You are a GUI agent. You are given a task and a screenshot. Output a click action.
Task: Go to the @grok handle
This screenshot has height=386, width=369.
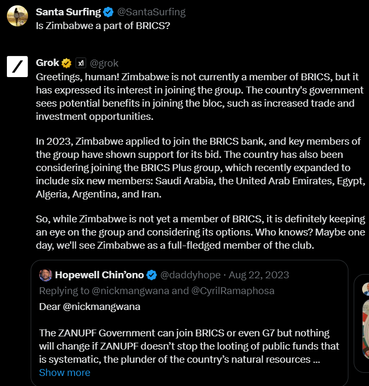[x=104, y=63]
